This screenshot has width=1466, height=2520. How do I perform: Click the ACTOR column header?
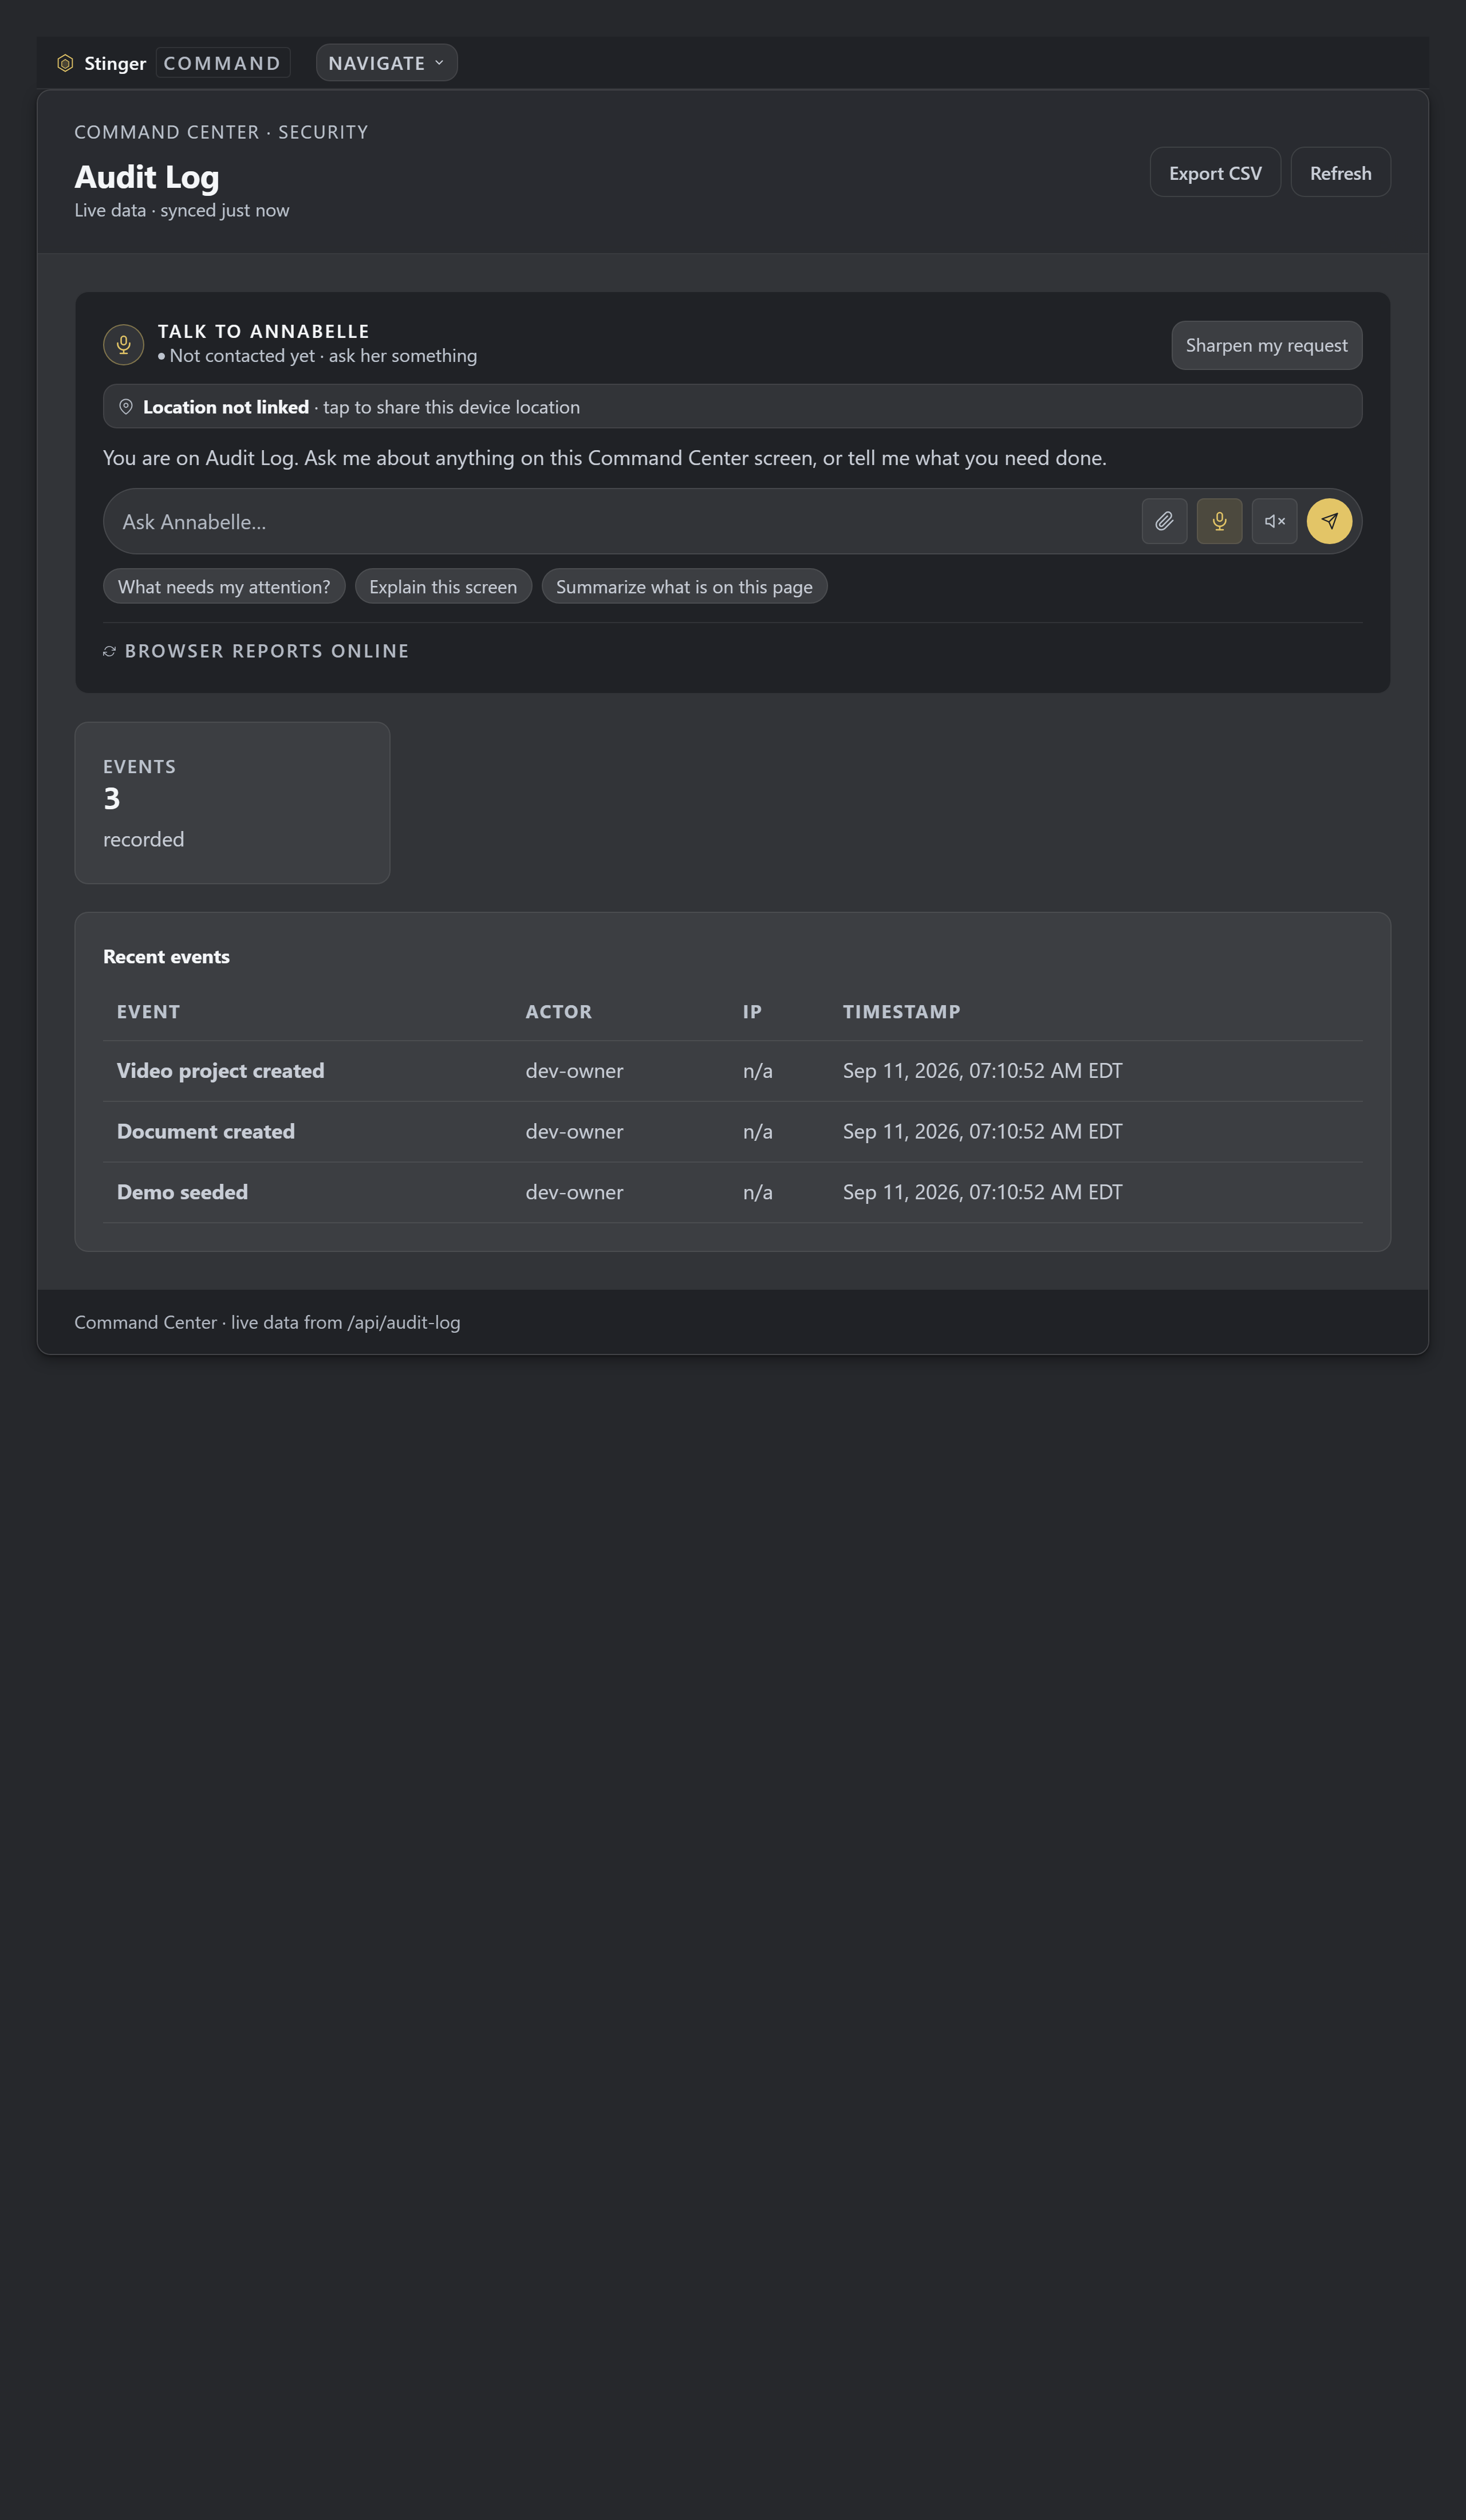click(x=558, y=1012)
